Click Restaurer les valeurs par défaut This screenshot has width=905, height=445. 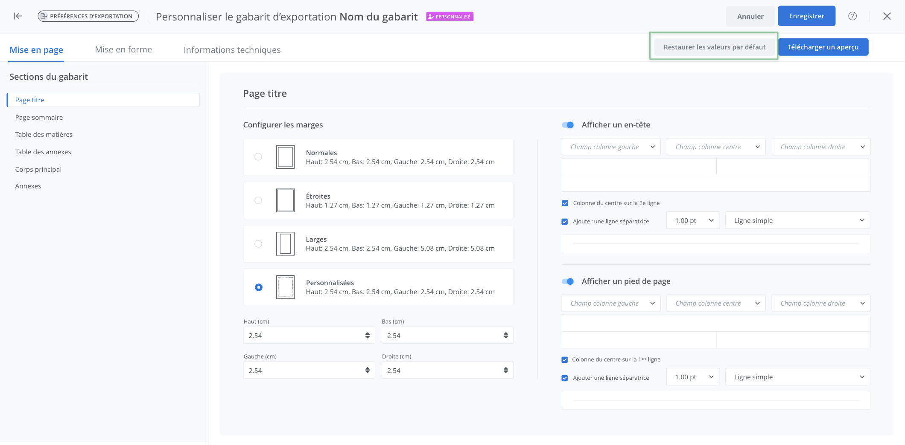tap(714, 47)
